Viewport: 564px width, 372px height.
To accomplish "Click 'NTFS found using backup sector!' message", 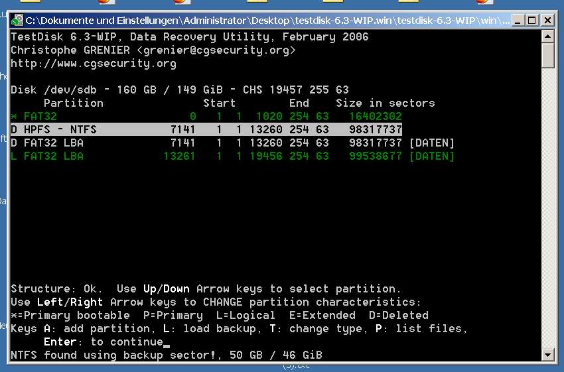I will tap(113, 355).
